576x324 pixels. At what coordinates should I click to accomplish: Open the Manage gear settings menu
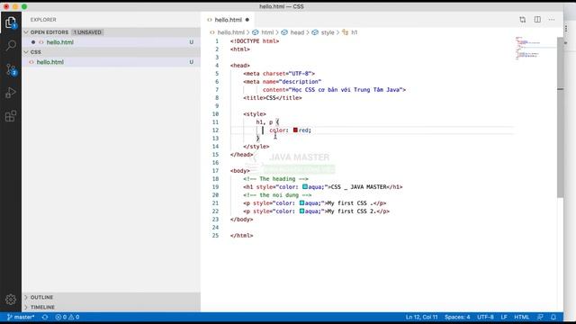(11, 300)
